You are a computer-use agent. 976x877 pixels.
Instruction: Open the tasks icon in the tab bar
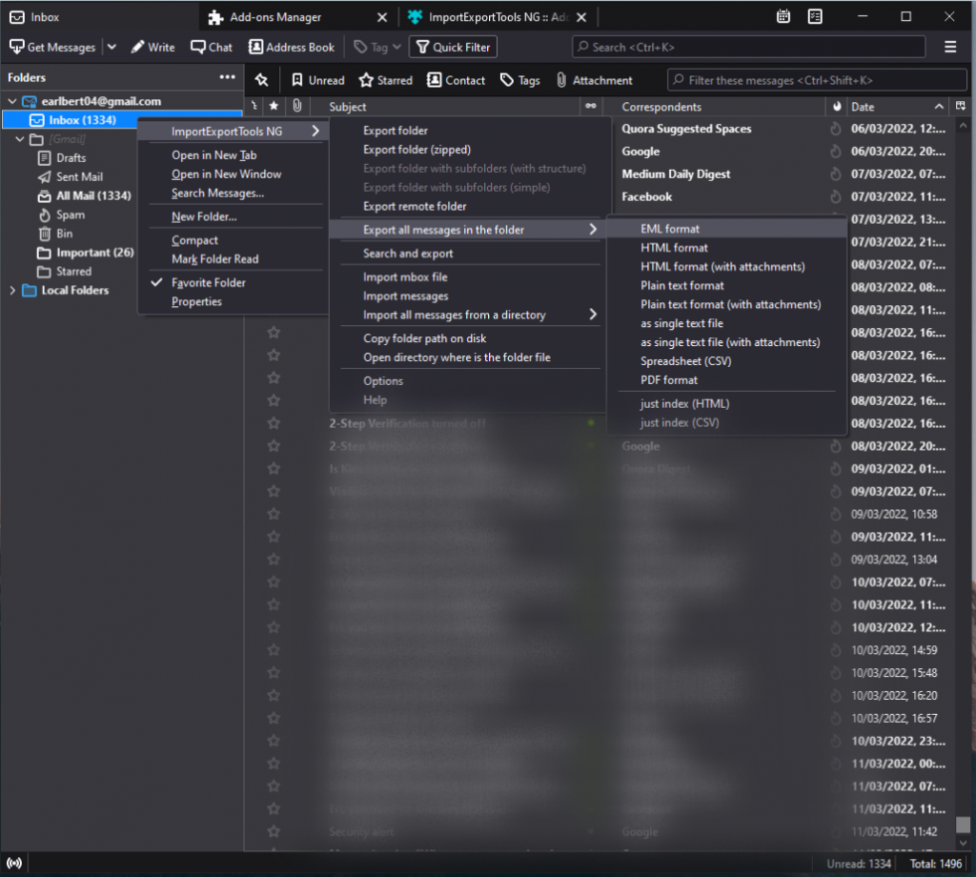tap(815, 17)
